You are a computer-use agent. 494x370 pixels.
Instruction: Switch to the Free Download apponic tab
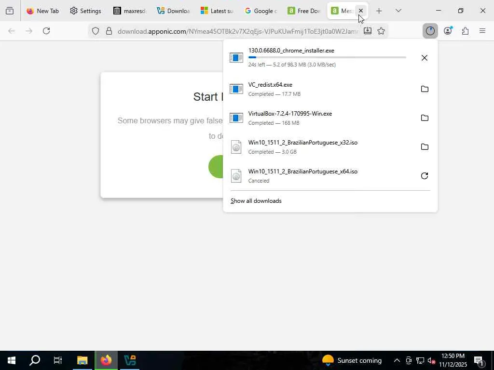point(304,11)
